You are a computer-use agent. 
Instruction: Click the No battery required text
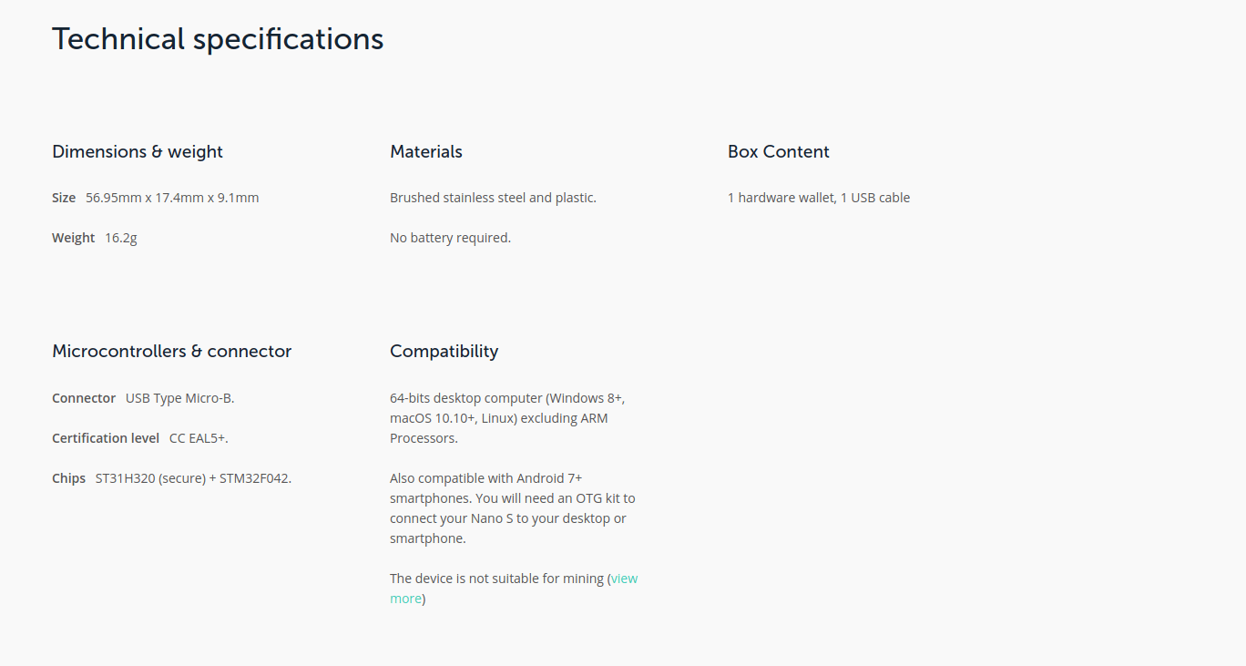450,238
